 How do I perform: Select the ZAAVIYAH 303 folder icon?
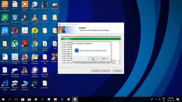(x=45, y=59)
